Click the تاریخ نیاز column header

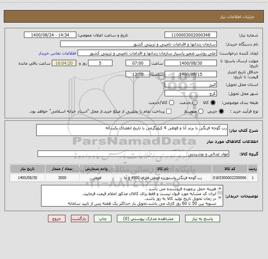click(x=27, y=169)
